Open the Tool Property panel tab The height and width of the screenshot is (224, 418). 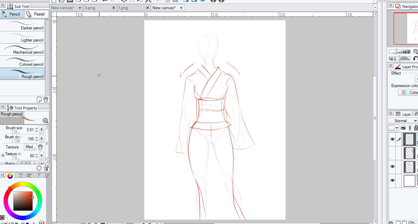point(22,108)
